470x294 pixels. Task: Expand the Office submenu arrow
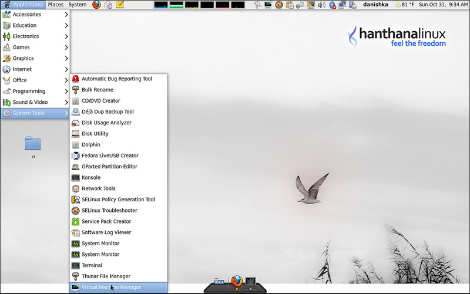66,80
